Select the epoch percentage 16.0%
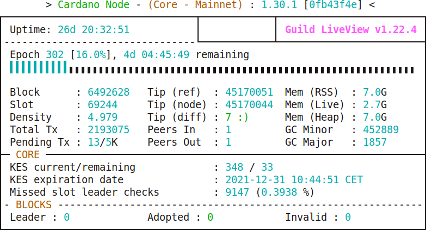Viewport: 426px width, 230px height. coord(91,55)
